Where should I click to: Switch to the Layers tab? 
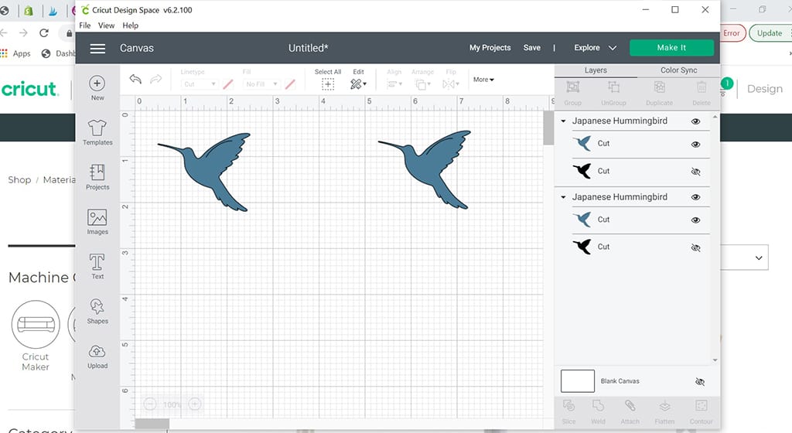(596, 70)
